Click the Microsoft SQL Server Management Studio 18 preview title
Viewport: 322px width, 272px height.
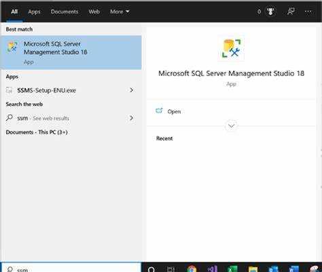click(x=231, y=73)
